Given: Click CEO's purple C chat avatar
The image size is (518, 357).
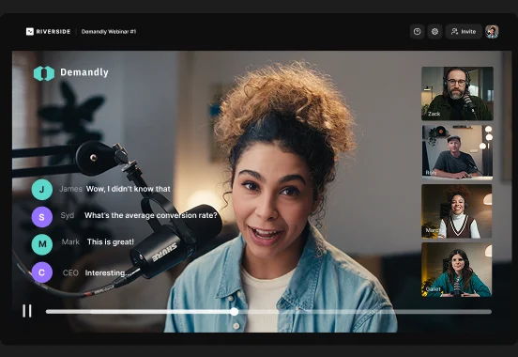Looking at the screenshot, I should pos(42,272).
